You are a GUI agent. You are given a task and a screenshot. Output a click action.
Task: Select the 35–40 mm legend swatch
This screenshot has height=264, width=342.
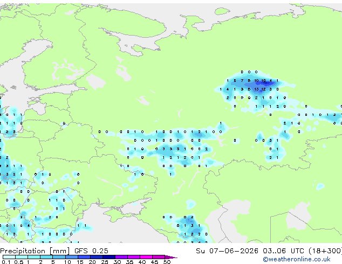(134, 257)
